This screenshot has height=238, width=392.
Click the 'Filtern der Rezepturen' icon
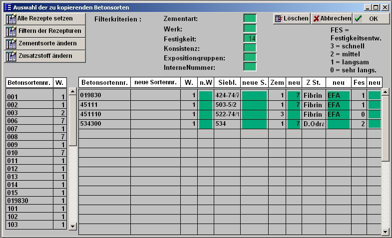(x=11, y=31)
